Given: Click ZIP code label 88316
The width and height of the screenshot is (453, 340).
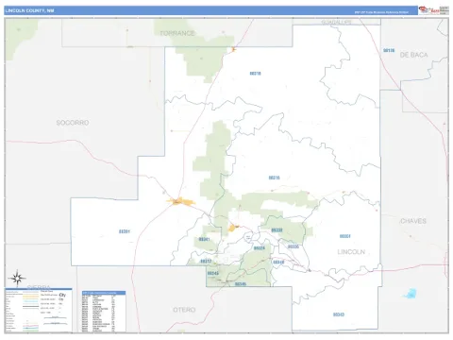Looking at the screenshot, I should point(274,178).
